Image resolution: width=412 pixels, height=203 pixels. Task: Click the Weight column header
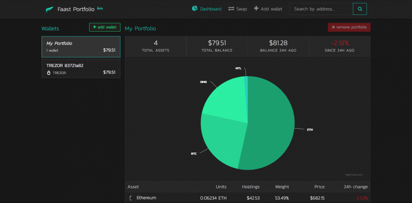point(282,187)
